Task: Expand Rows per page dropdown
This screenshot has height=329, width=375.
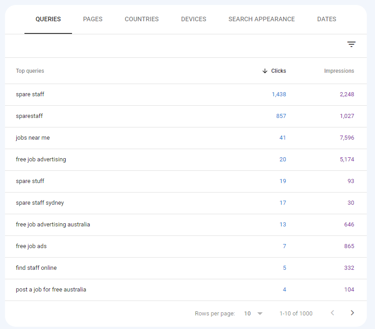Action: coord(253,313)
